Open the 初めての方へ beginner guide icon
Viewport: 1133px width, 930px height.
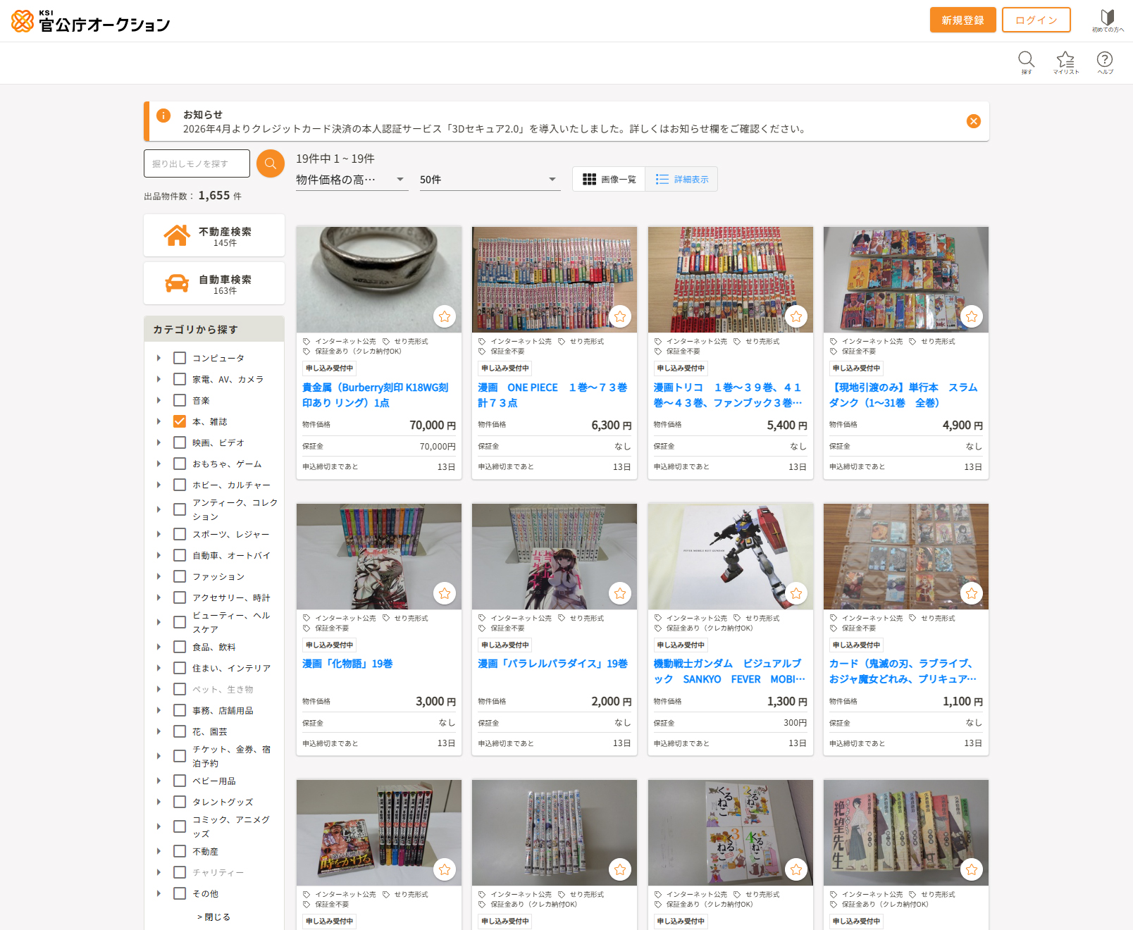tap(1108, 20)
